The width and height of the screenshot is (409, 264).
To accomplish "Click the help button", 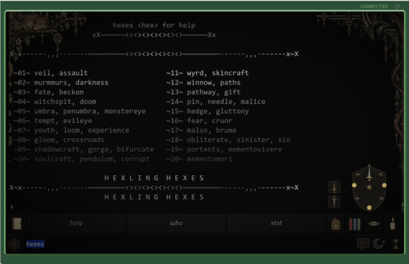I will [x=76, y=223].
